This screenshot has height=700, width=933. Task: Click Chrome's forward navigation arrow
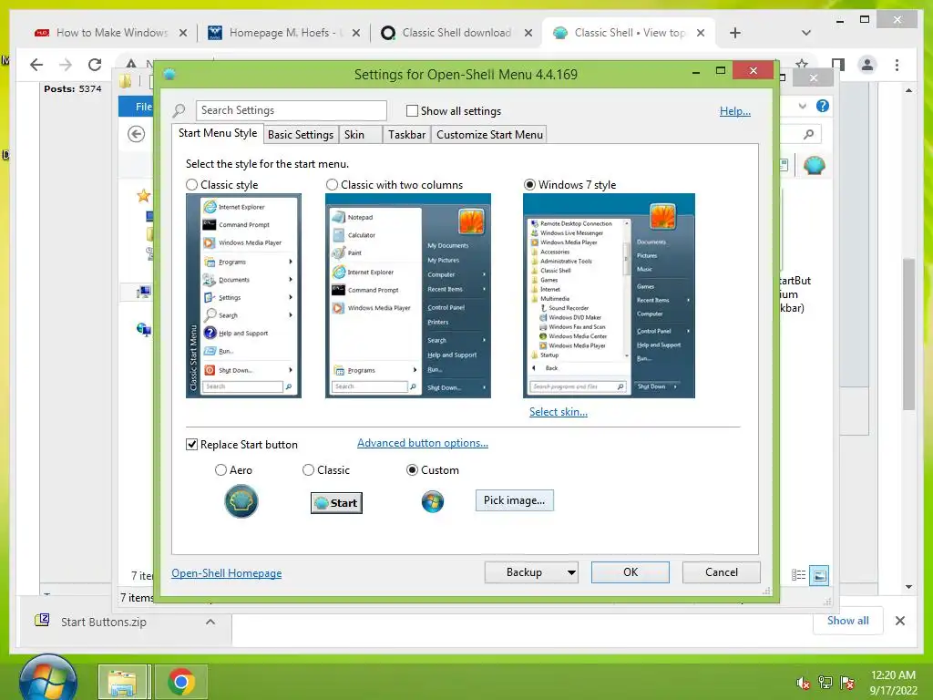tap(66, 65)
